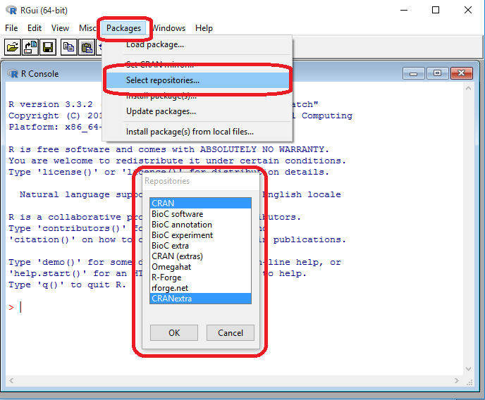Select BioC experiment repository
The height and width of the screenshot is (400, 485).
(200, 235)
